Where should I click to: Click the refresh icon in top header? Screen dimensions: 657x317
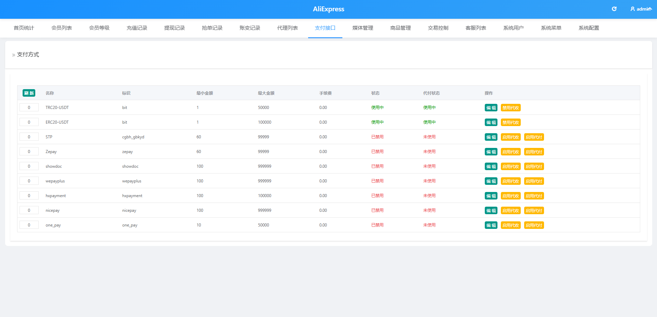tap(614, 9)
